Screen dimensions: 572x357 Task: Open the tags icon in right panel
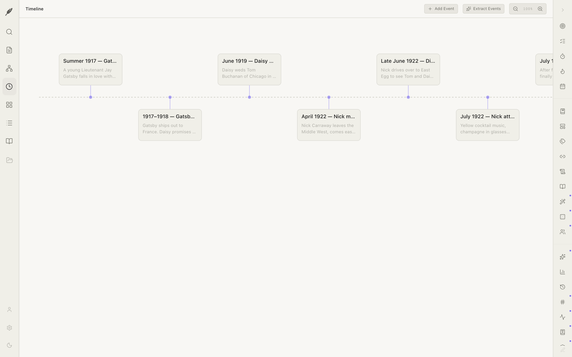point(563,142)
